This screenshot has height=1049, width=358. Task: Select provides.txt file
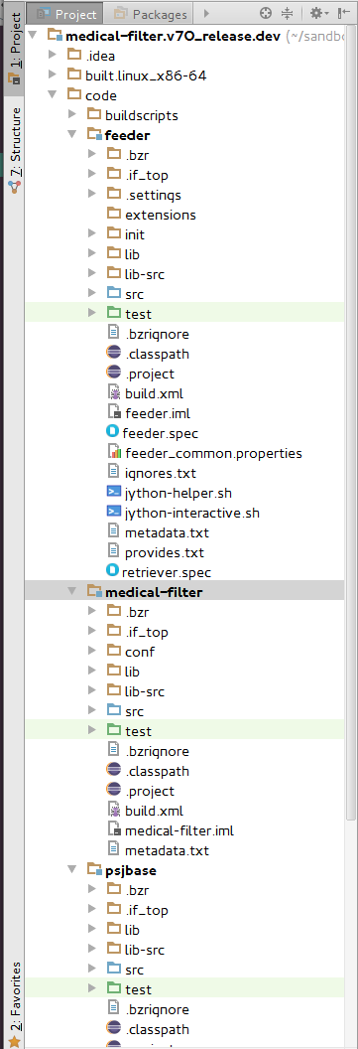pyautogui.click(x=165, y=552)
